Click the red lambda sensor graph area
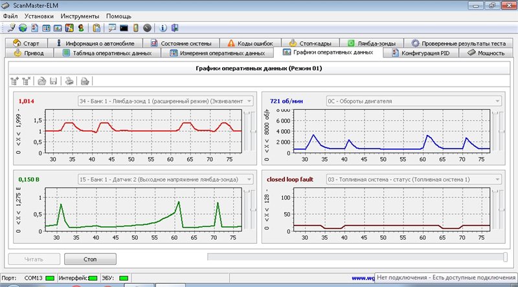The width and height of the screenshot is (518, 287). pyautogui.click(x=143, y=131)
